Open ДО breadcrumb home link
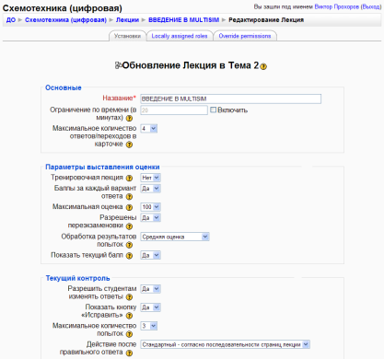 point(11,20)
